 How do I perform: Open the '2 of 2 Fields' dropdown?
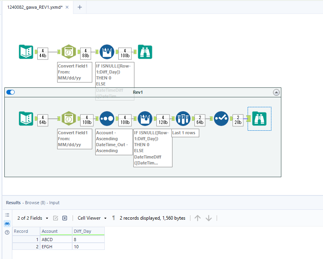point(33,218)
